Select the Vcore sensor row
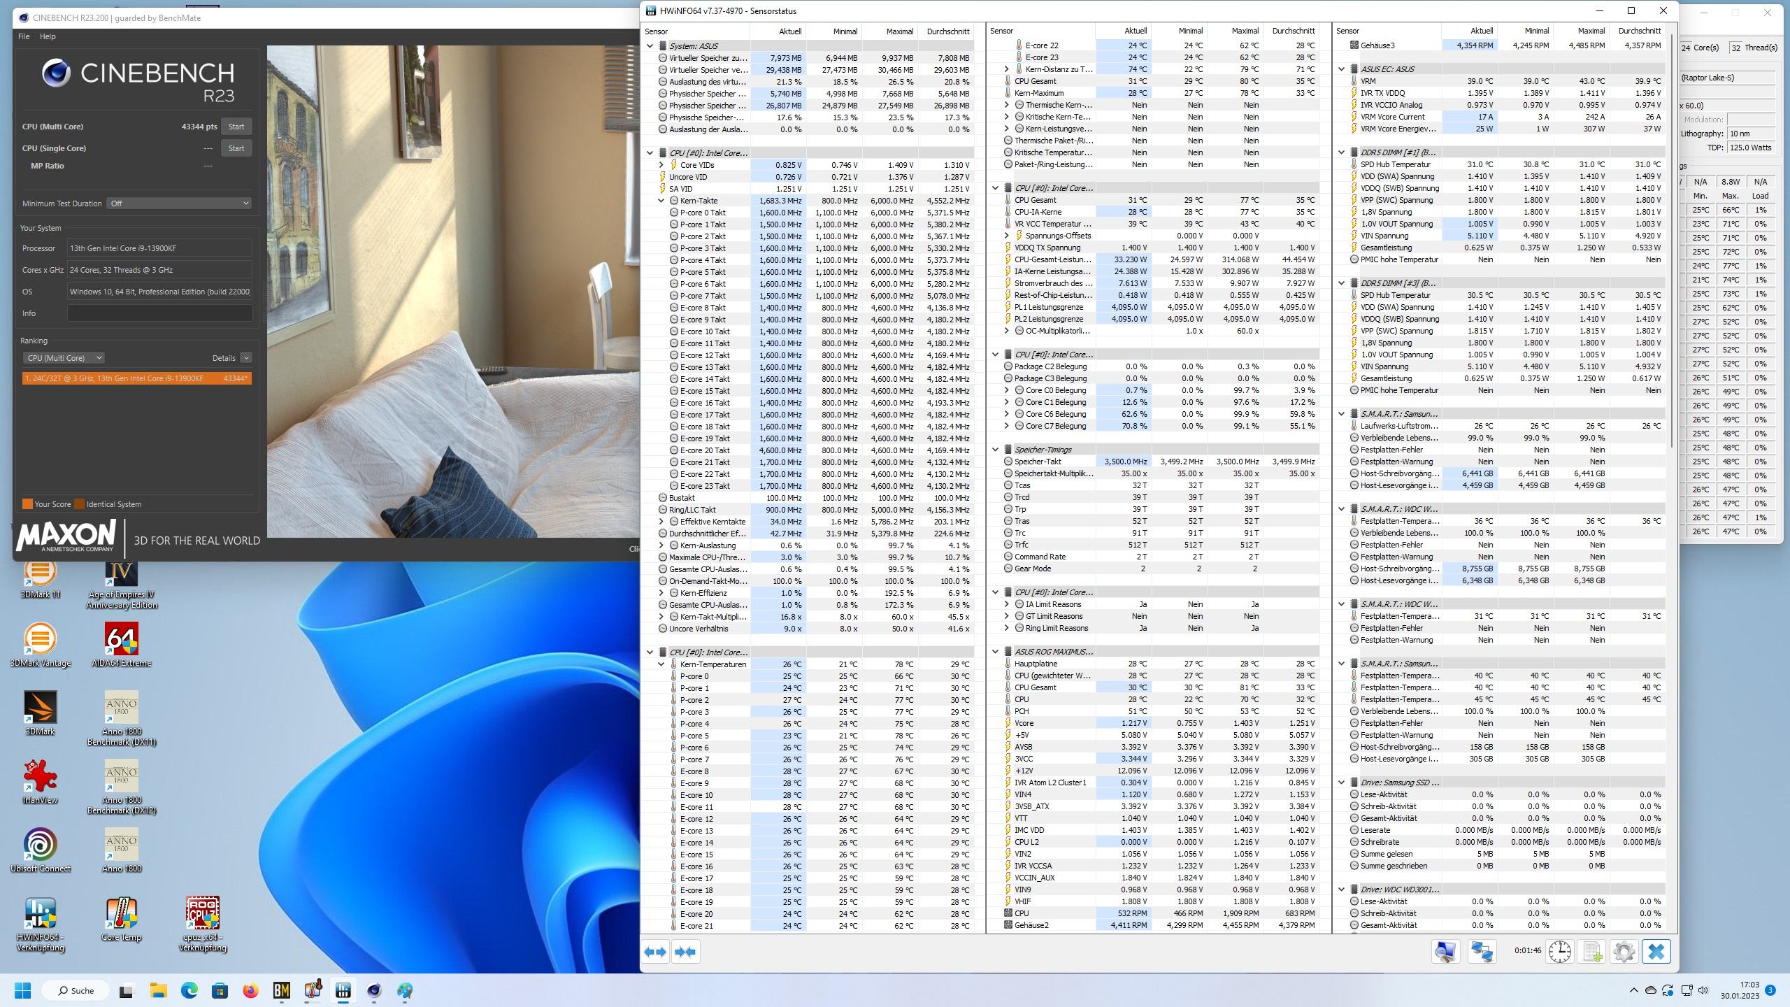 tap(1154, 723)
